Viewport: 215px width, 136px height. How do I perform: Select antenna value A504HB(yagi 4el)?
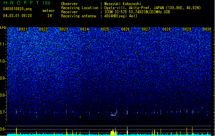click(x=121, y=16)
